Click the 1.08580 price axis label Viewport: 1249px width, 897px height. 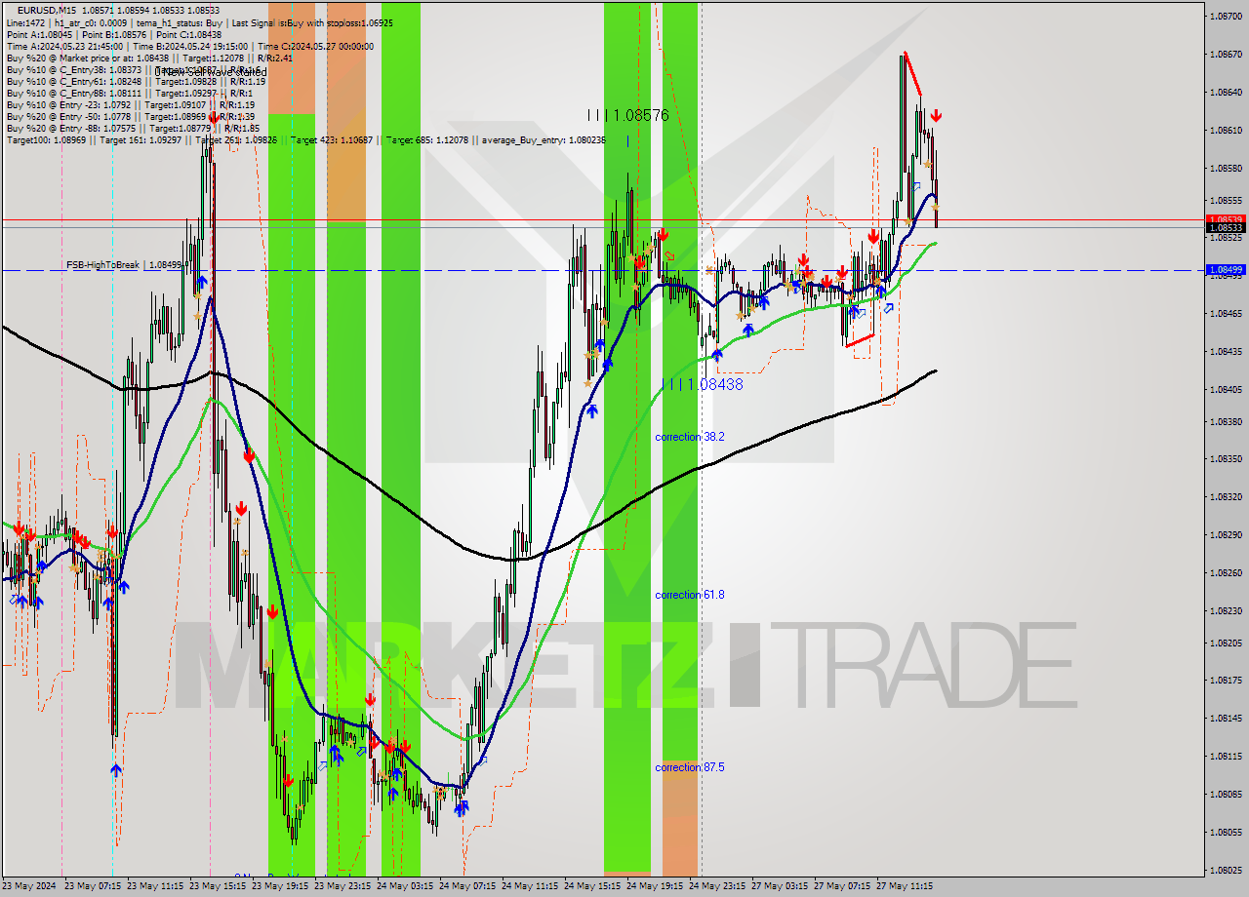point(1225,168)
